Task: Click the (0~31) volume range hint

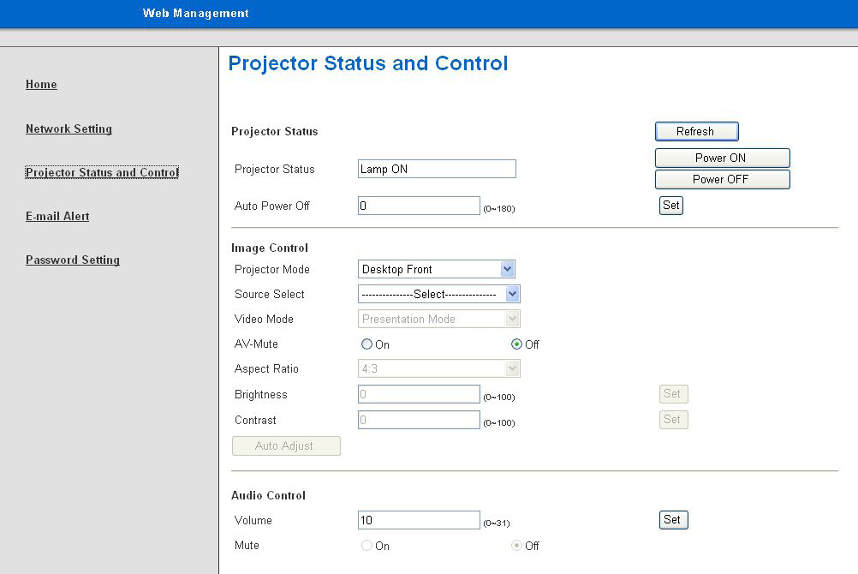Action: pos(497,523)
